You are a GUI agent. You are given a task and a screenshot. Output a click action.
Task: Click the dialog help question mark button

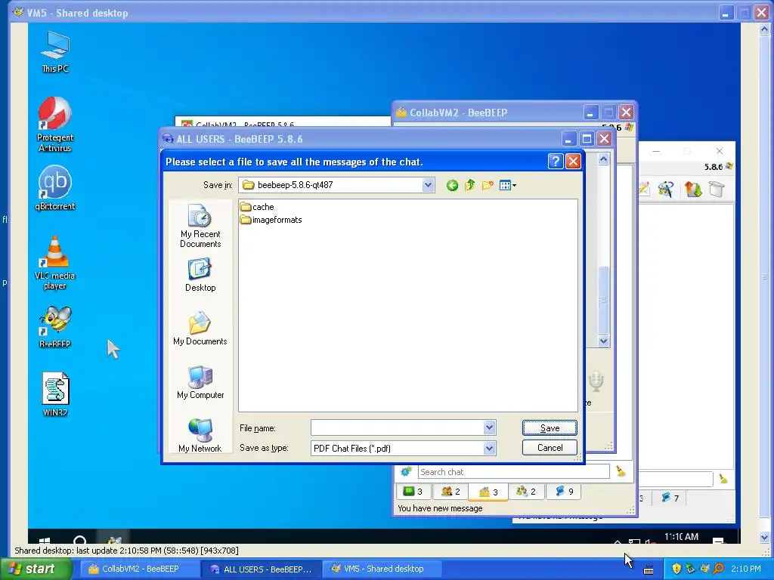pos(556,162)
